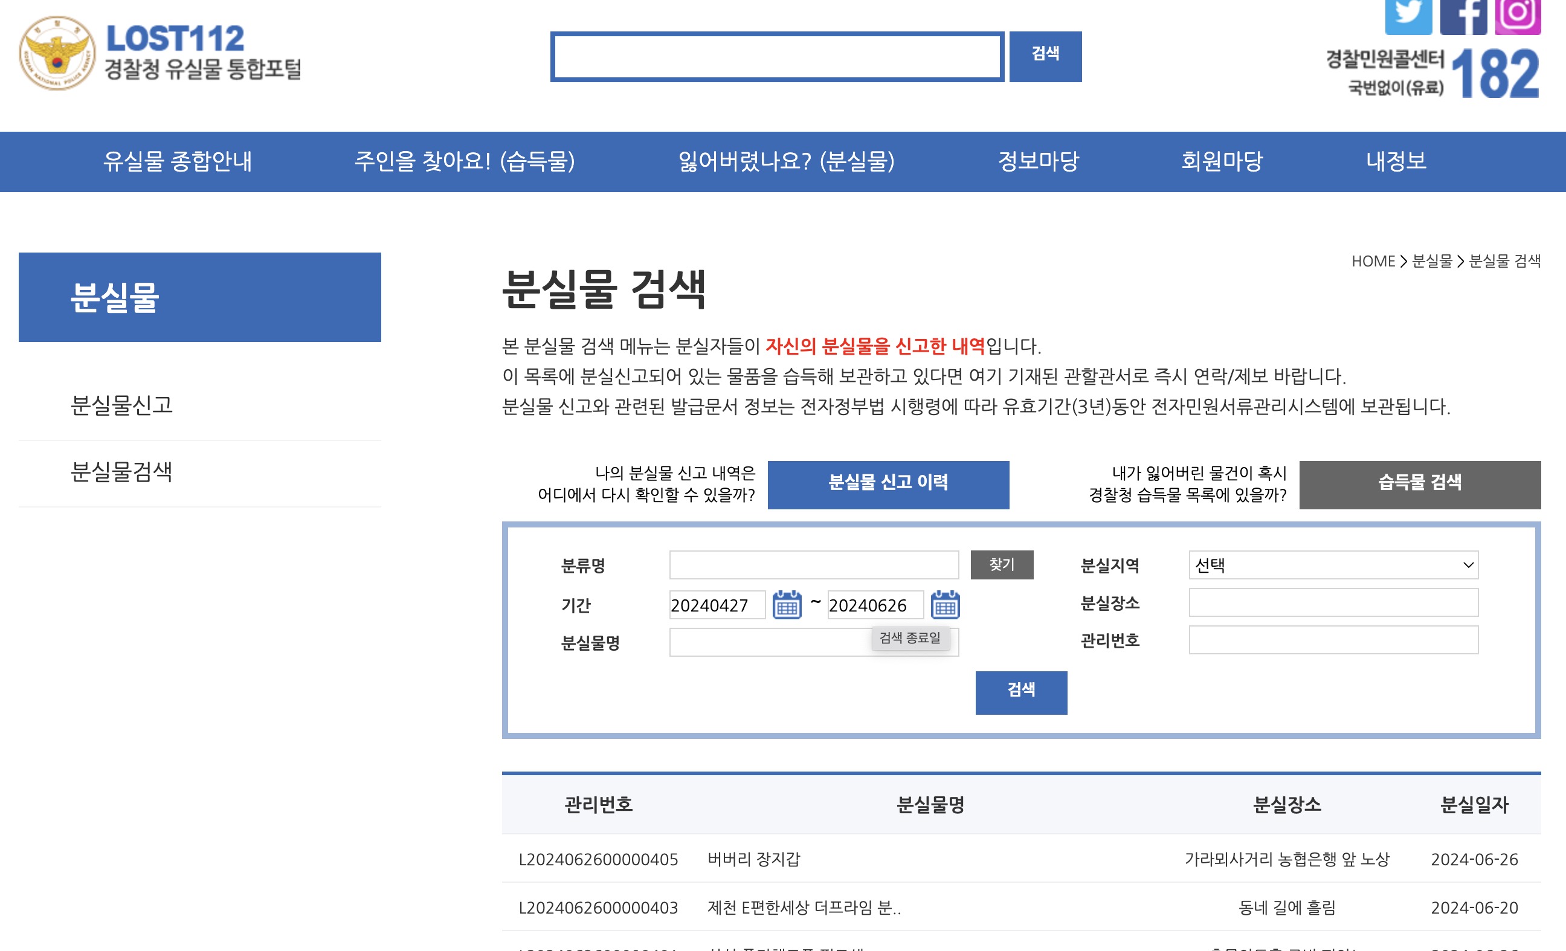This screenshot has width=1566, height=951.
Task: Open 유실물 종합안내 menu
Action: [177, 161]
